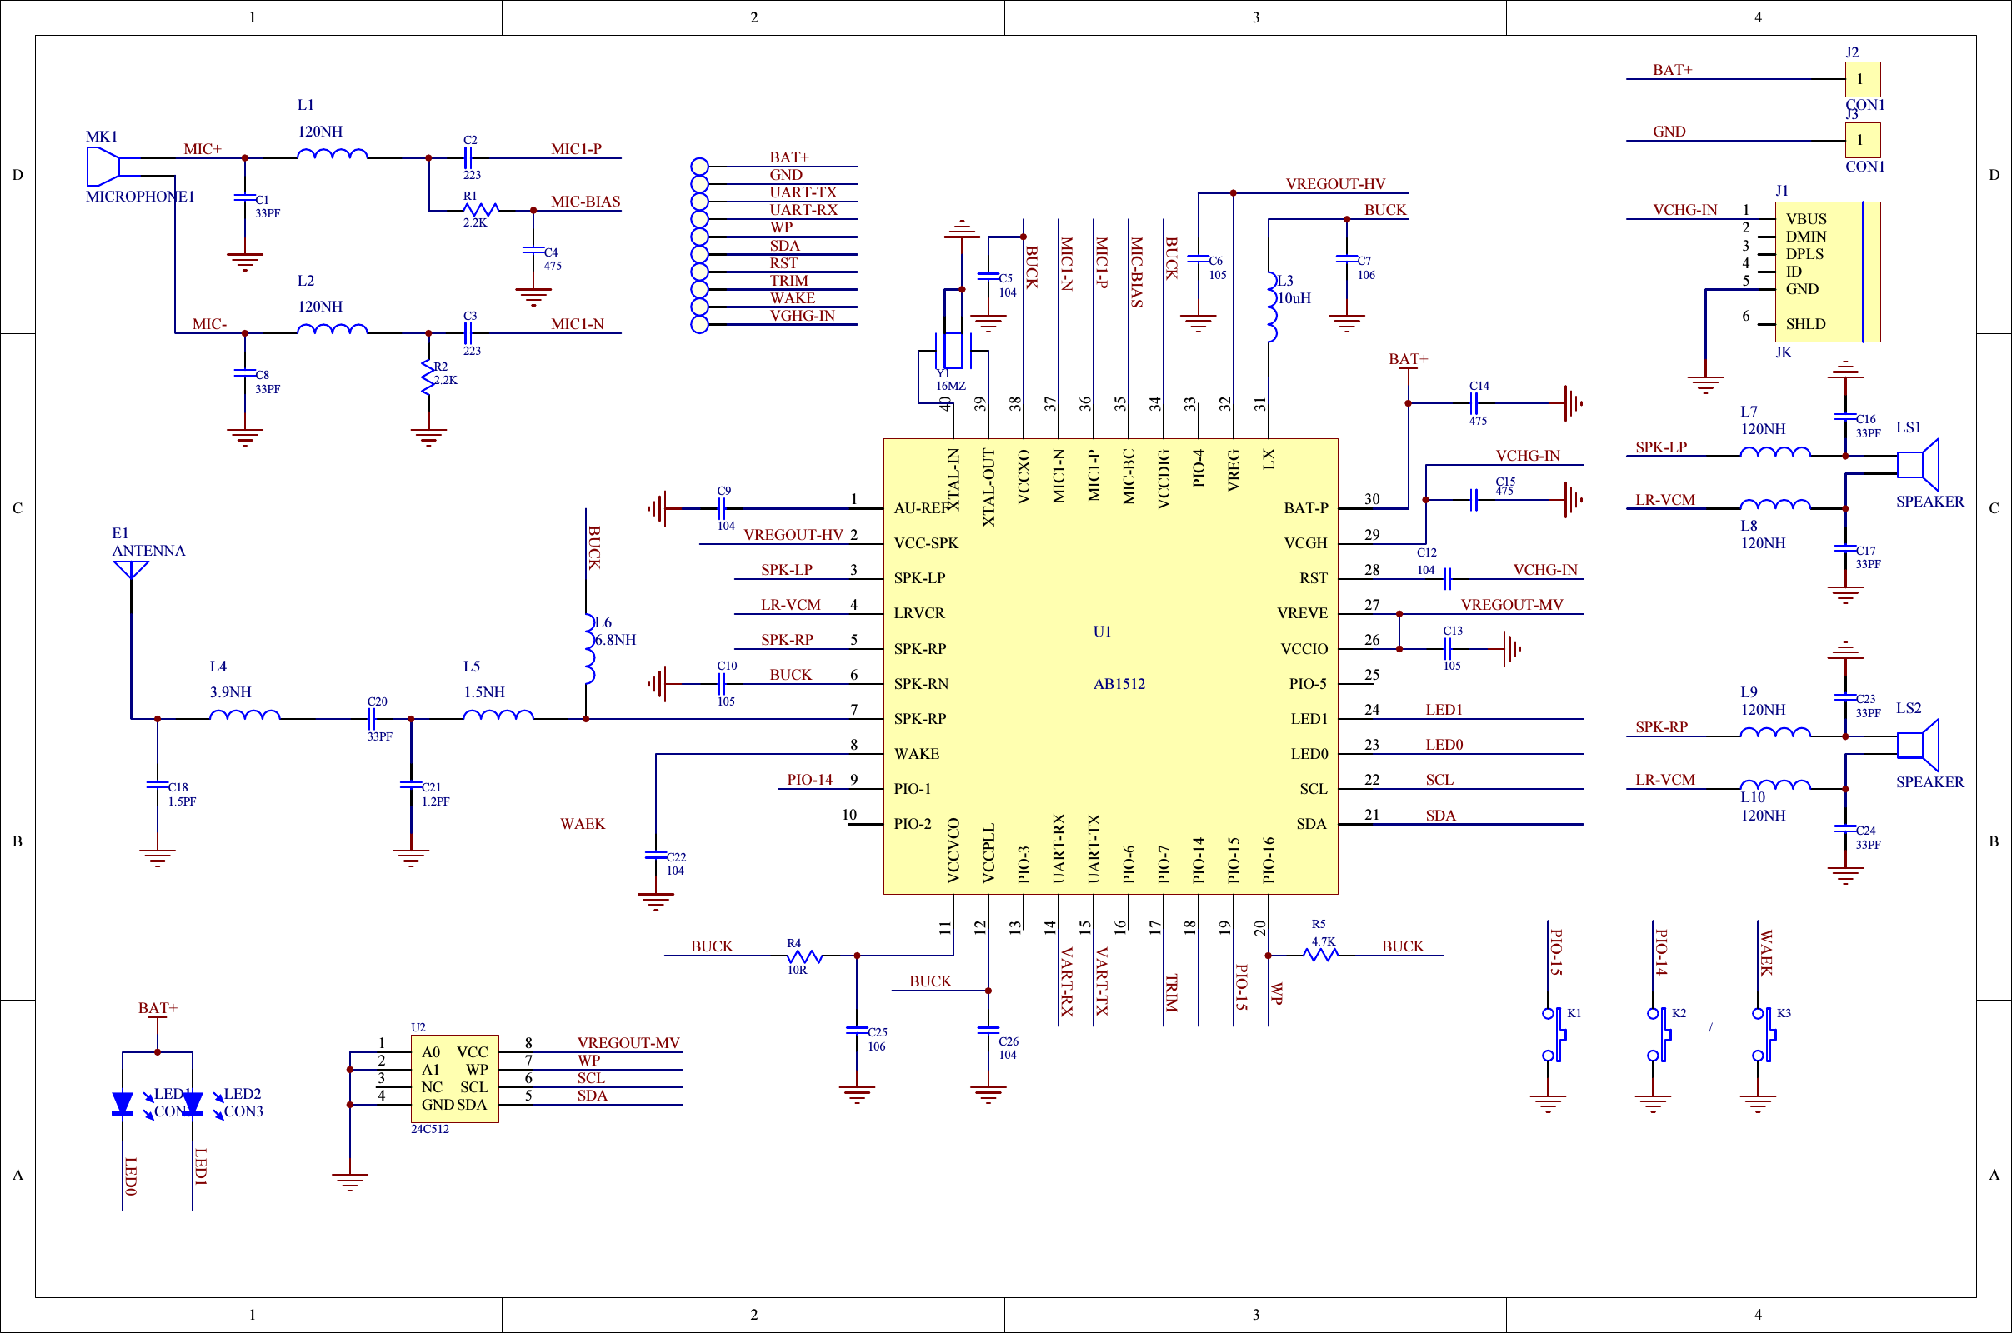Select capacitor C20 33PF symbol
2012x1333 pixels.
pyautogui.click(x=372, y=719)
